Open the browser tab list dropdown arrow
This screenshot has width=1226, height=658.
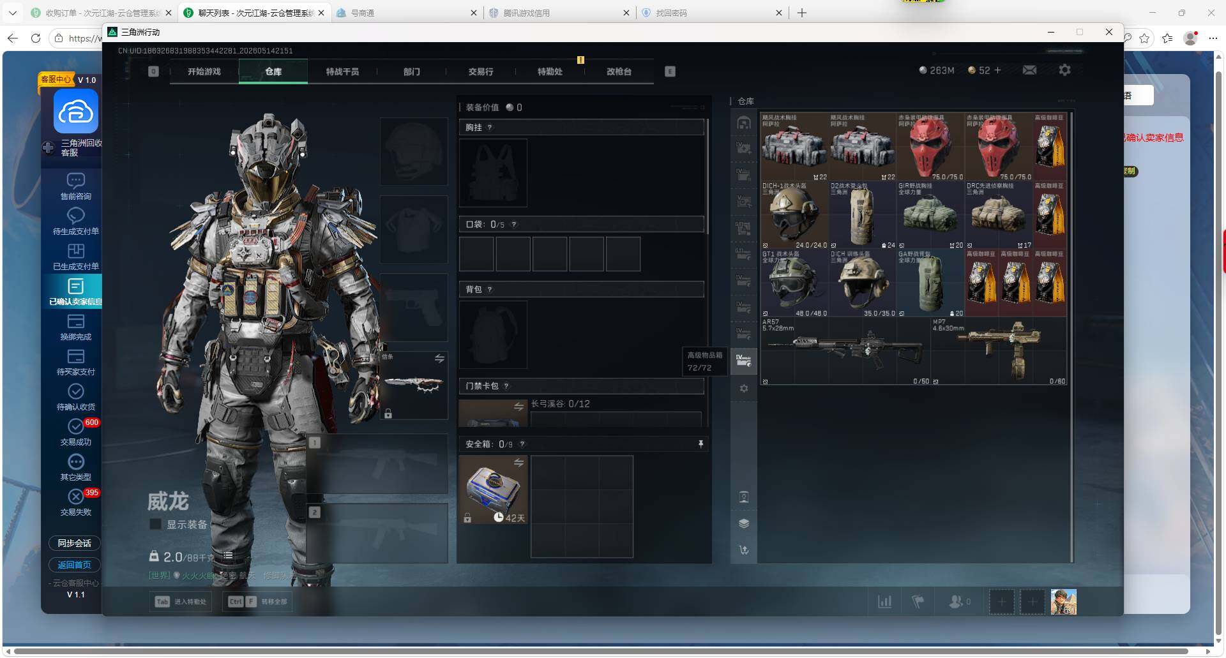coord(13,13)
